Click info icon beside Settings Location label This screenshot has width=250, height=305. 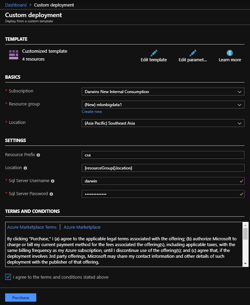[25, 168]
